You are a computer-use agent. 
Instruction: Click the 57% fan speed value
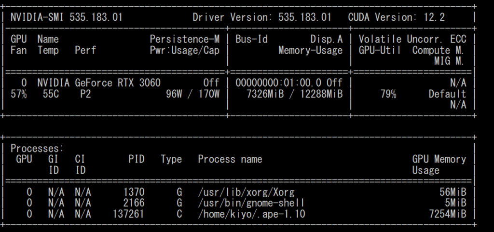(19, 94)
